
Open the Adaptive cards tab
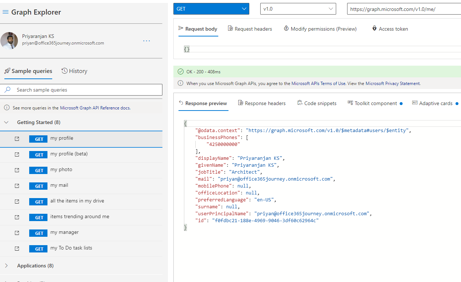click(x=435, y=103)
